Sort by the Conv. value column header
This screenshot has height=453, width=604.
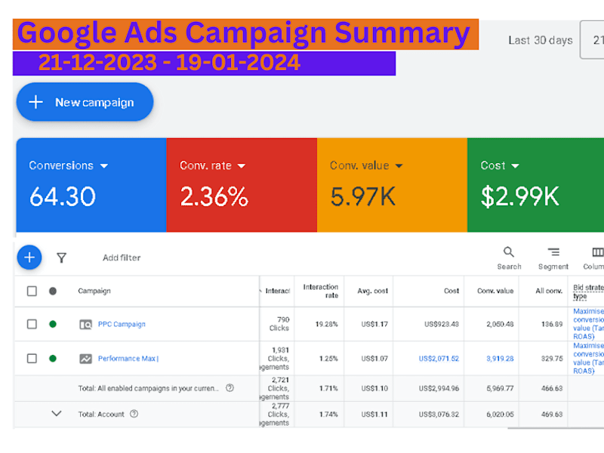495,291
